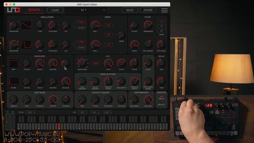Click the ARP GATE knob
254x143 pixels.
click(x=148, y=100)
